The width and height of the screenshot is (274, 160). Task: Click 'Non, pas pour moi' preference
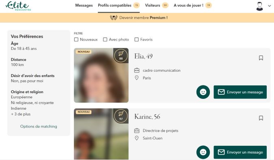pyautogui.click(x=27, y=81)
